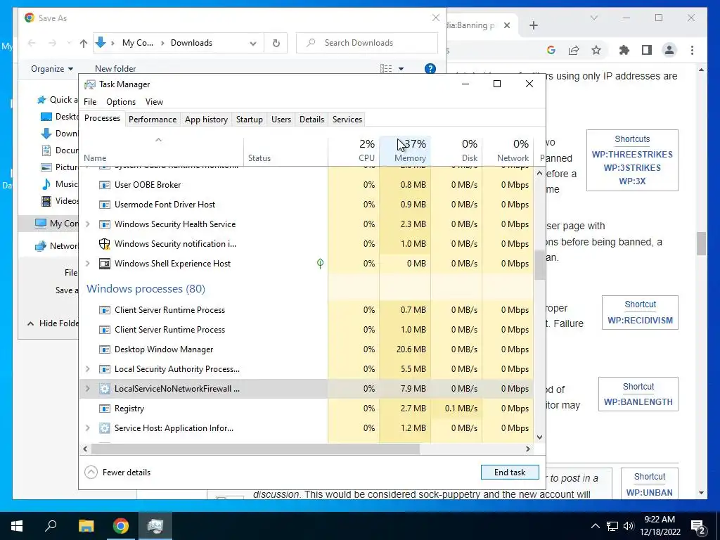Click the refresh icon in the Save As dialog

tap(276, 43)
